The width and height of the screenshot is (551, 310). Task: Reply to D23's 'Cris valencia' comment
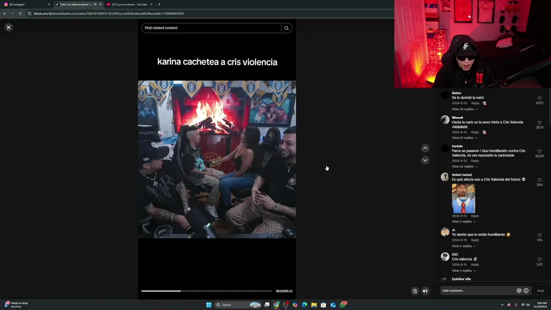(x=475, y=265)
